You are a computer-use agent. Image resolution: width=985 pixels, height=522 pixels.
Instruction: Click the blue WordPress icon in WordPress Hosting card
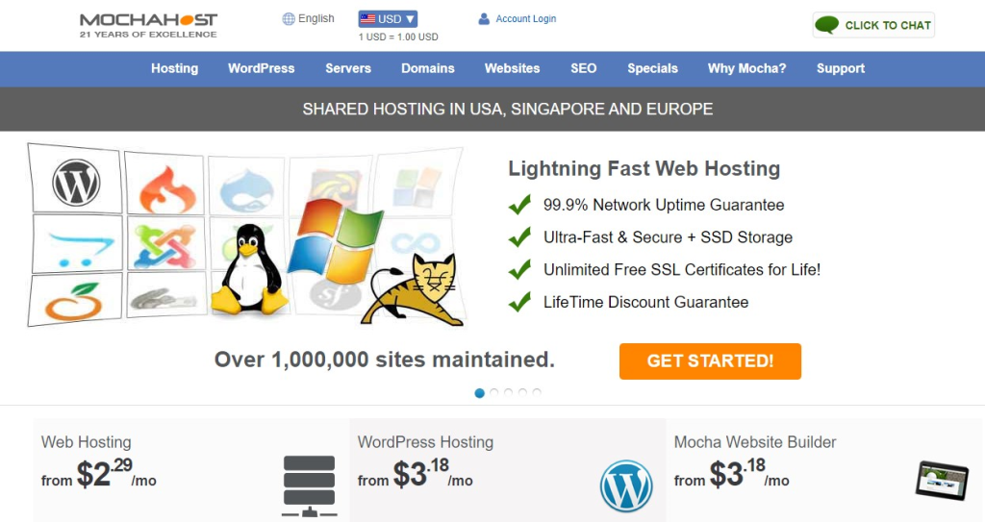coord(626,486)
